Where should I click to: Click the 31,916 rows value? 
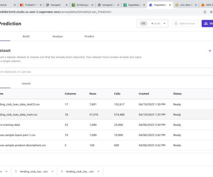coord(94,115)
